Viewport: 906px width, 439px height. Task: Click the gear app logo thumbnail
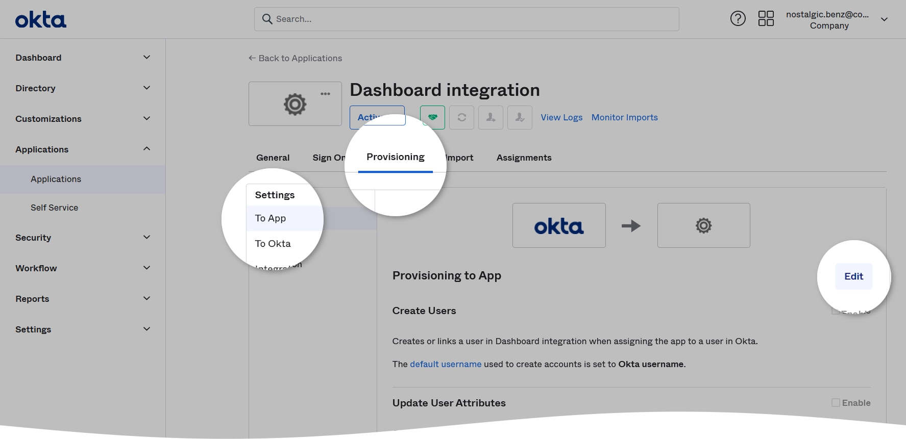click(x=295, y=104)
